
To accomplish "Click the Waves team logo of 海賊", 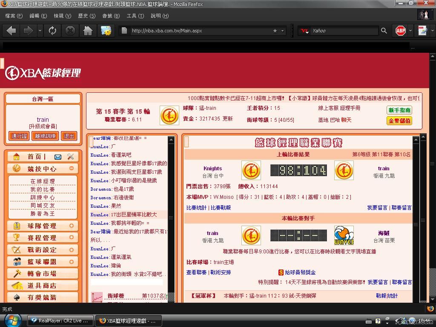I will click(x=344, y=235).
